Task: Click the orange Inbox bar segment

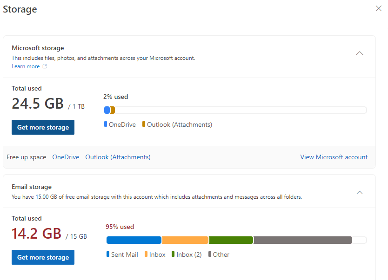Action: click(185, 240)
